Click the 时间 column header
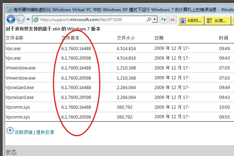Viewport: 234px width, 156px height. click(x=223, y=38)
